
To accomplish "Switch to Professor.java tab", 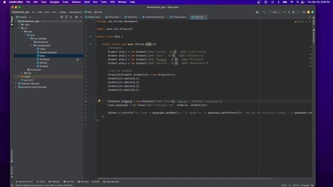I will click(178, 17).
